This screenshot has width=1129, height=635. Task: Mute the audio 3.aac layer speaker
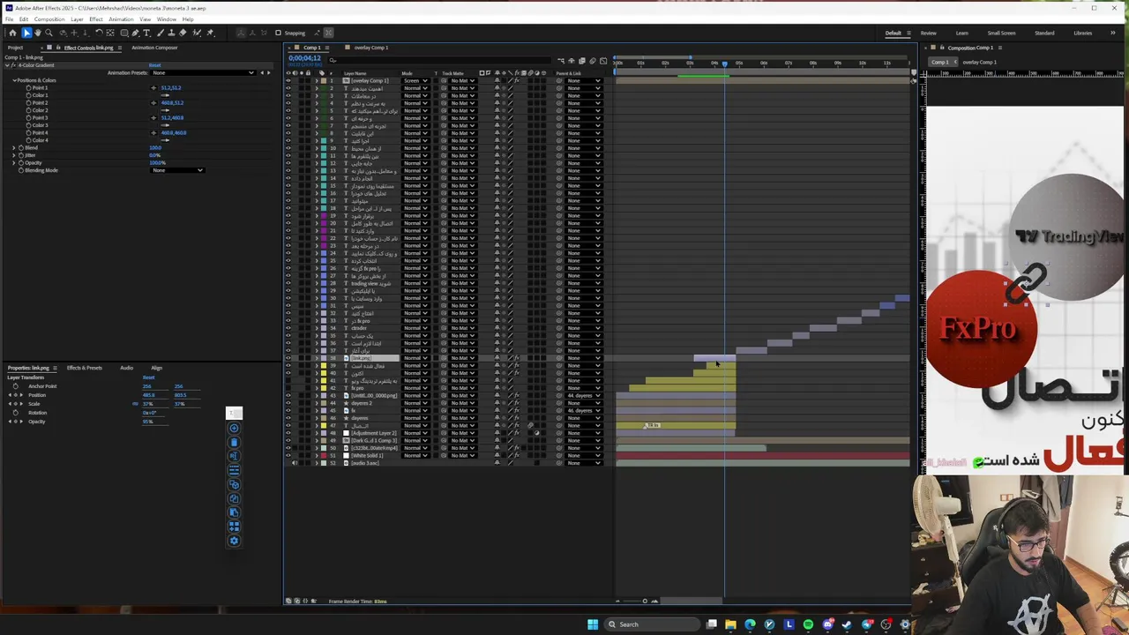coord(295,464)
